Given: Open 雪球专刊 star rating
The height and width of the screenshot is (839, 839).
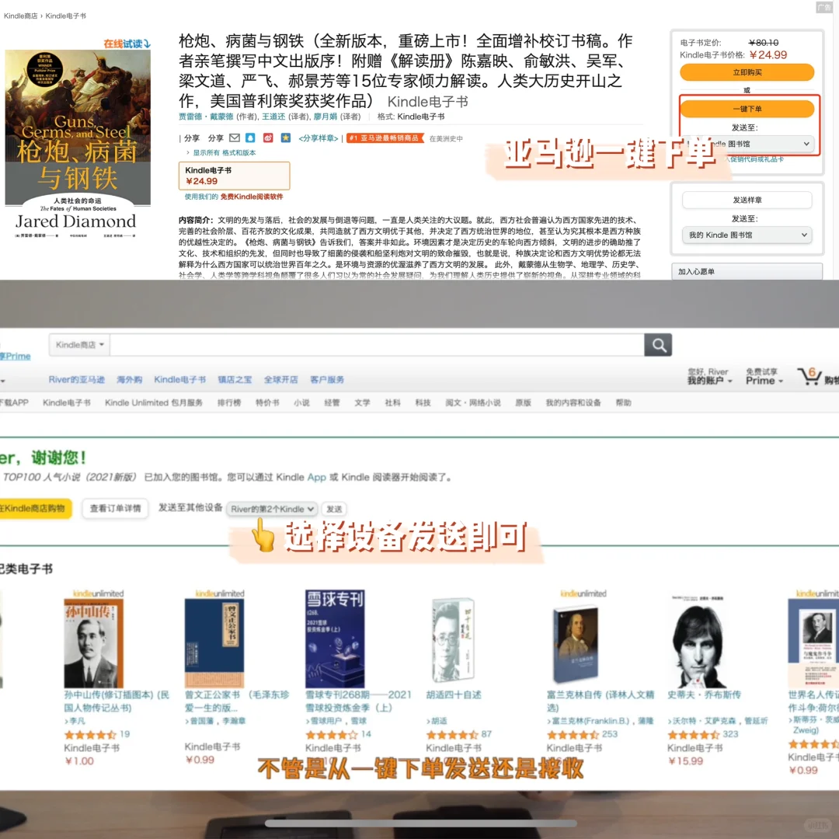Looking at the screenshot, I should pos(331,735).
